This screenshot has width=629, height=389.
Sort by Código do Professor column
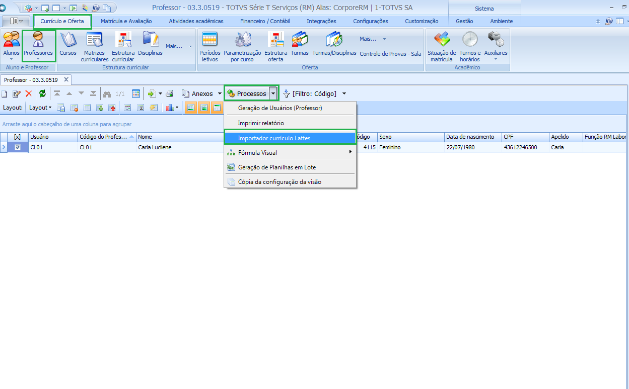[x=107, y=137]
